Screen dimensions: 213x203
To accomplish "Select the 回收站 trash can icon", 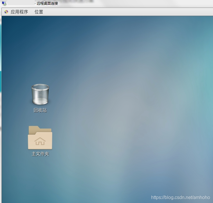I will pyautogui.click(x=40, y=94).
